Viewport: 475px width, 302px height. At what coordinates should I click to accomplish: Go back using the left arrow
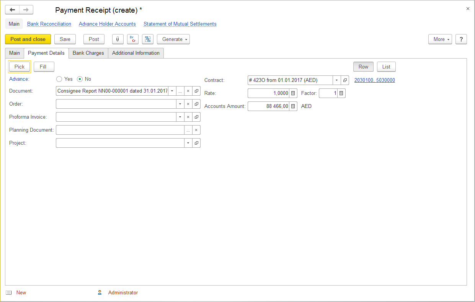click(x=12, y=10)
